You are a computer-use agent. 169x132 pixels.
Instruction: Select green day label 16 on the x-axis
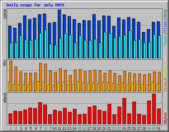point(84,128)
